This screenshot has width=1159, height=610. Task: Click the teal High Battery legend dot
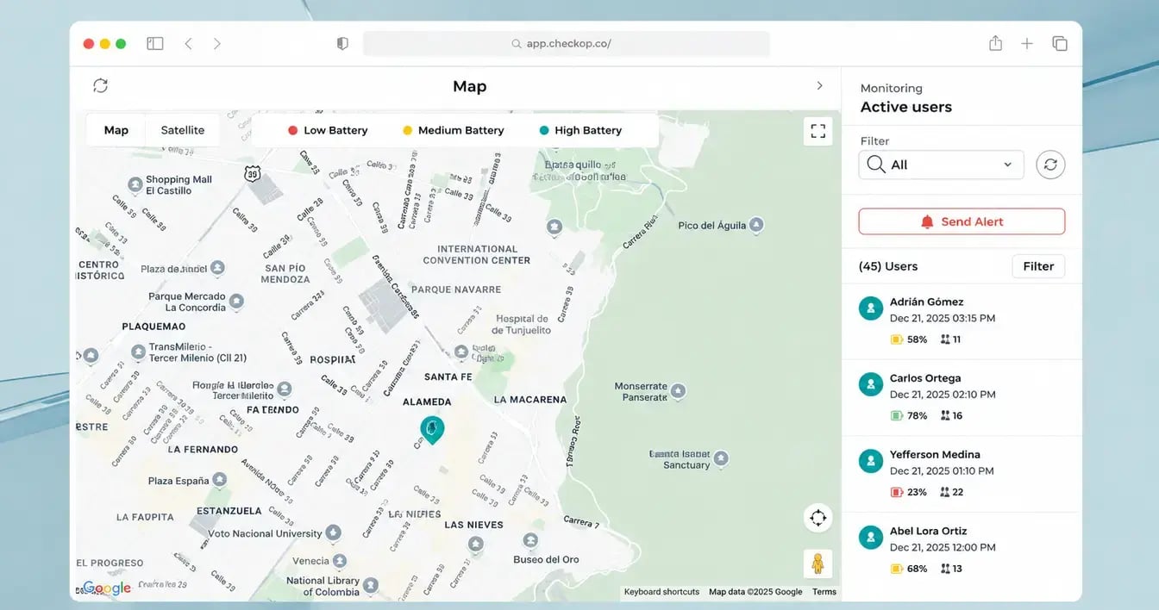point(543,130)
